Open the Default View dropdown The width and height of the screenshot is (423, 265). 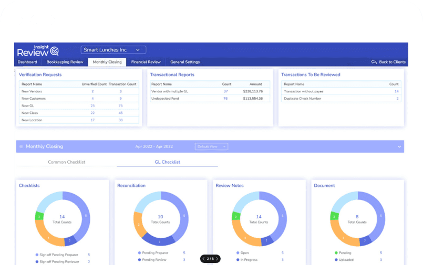point(211,147)
